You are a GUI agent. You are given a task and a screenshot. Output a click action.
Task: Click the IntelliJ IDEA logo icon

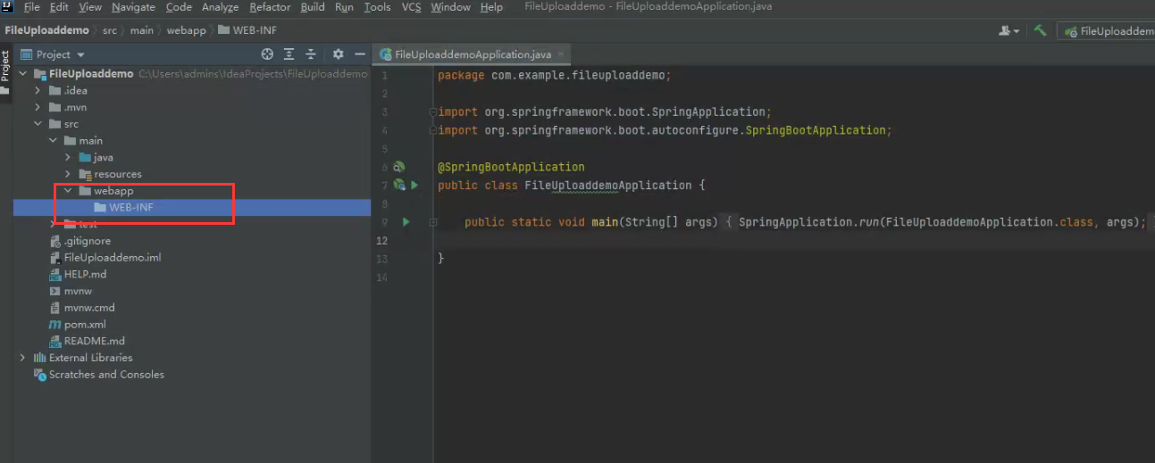(8, 7)
